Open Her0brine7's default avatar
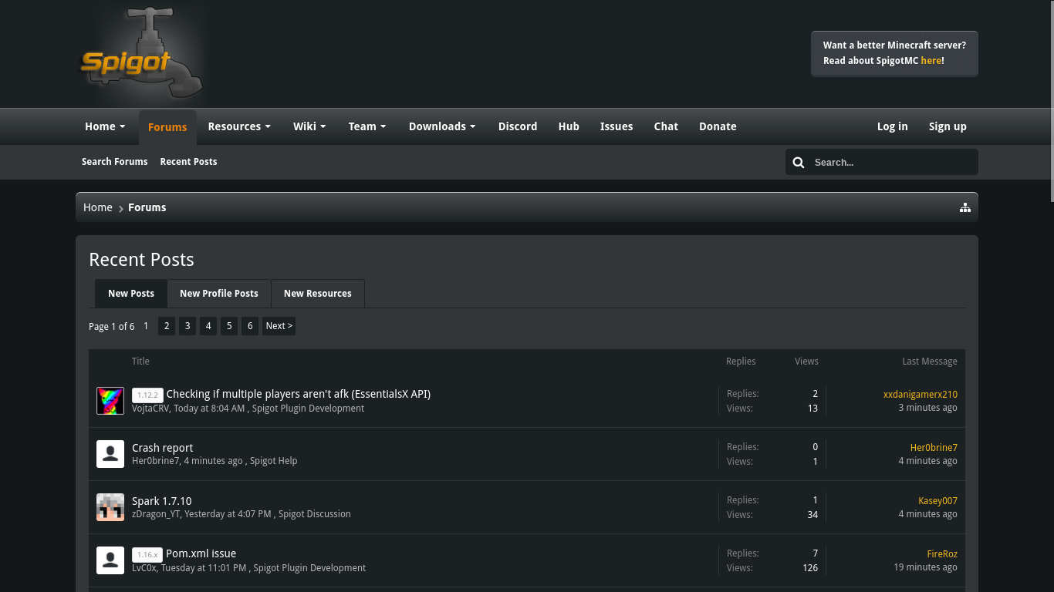 (110, 454)
